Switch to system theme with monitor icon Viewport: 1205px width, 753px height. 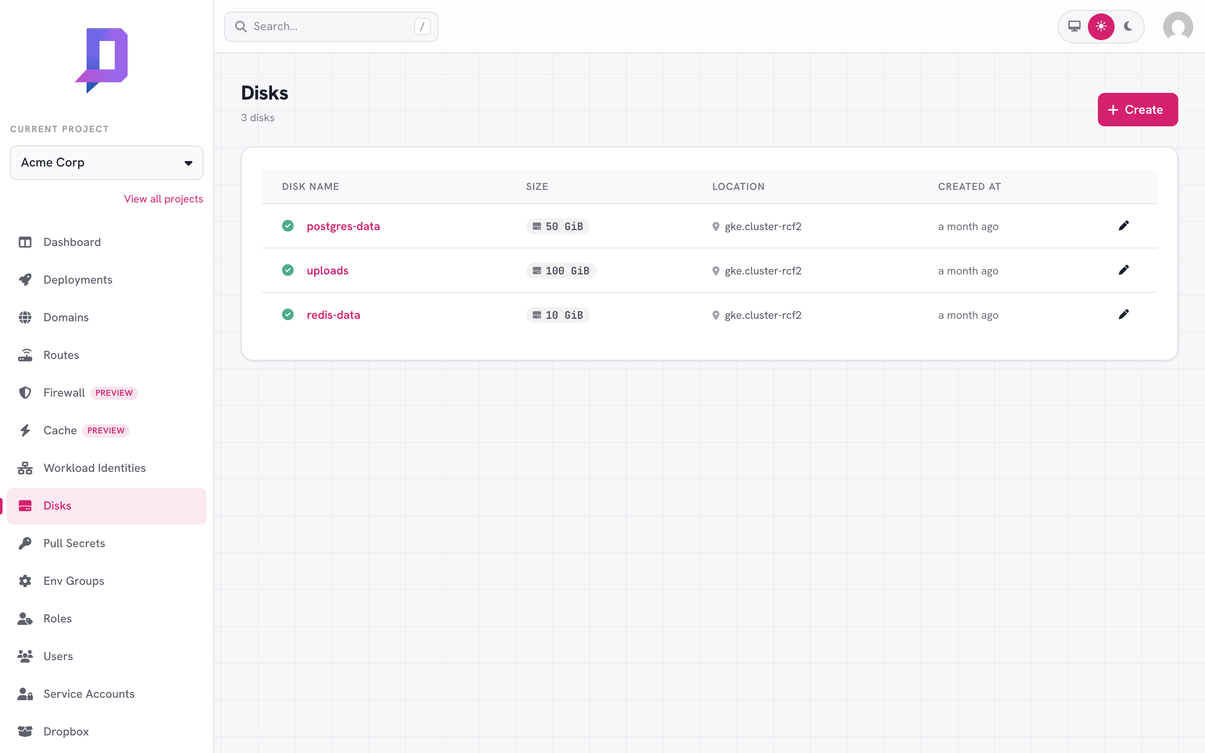click(1074, 26)
